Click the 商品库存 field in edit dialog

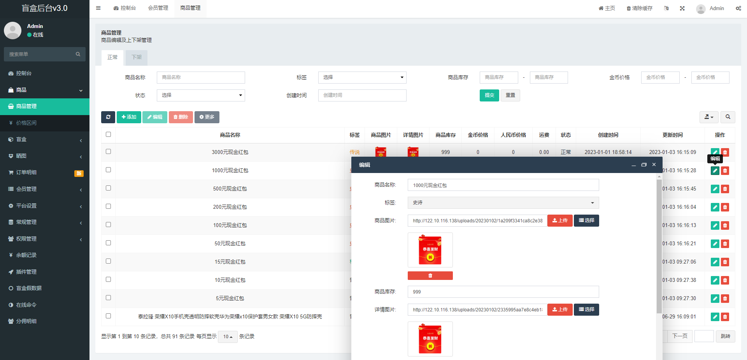[503, 292]
